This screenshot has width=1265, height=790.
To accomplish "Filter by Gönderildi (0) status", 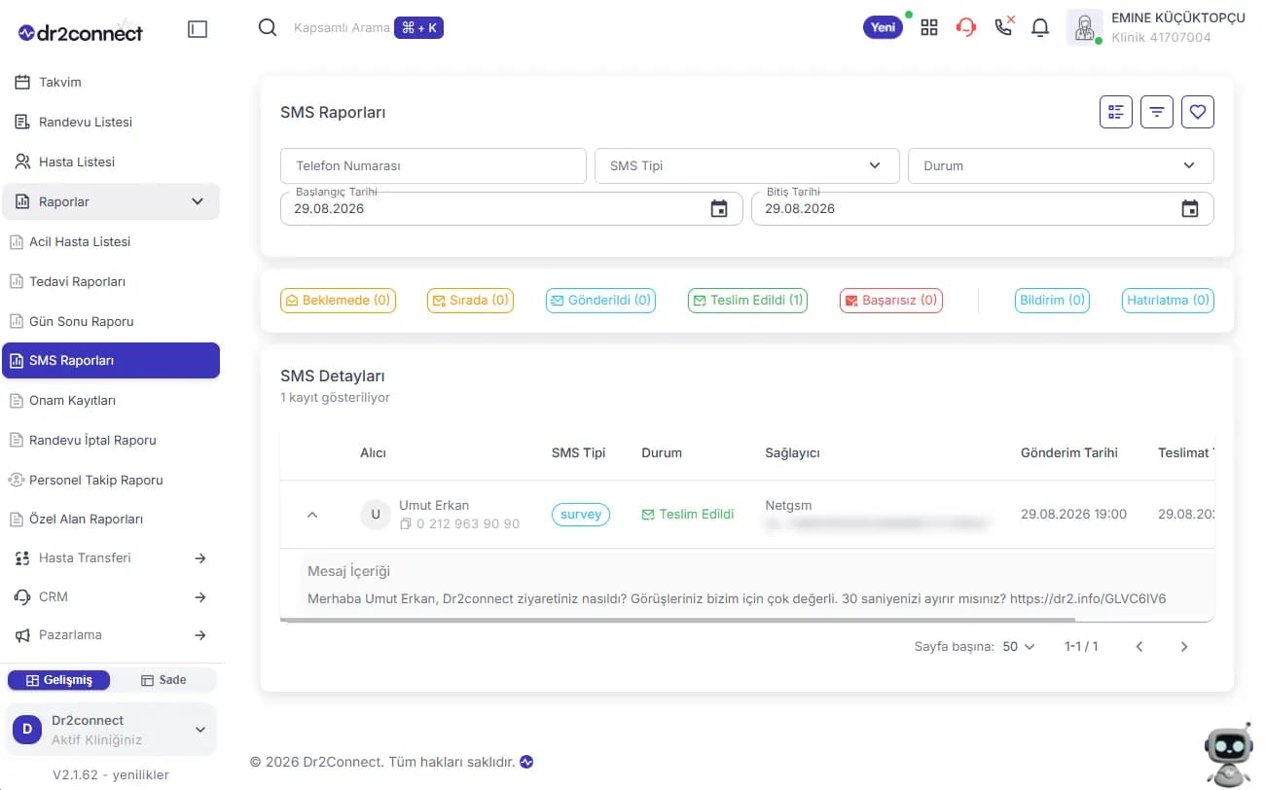I will [x=600, y=300].
